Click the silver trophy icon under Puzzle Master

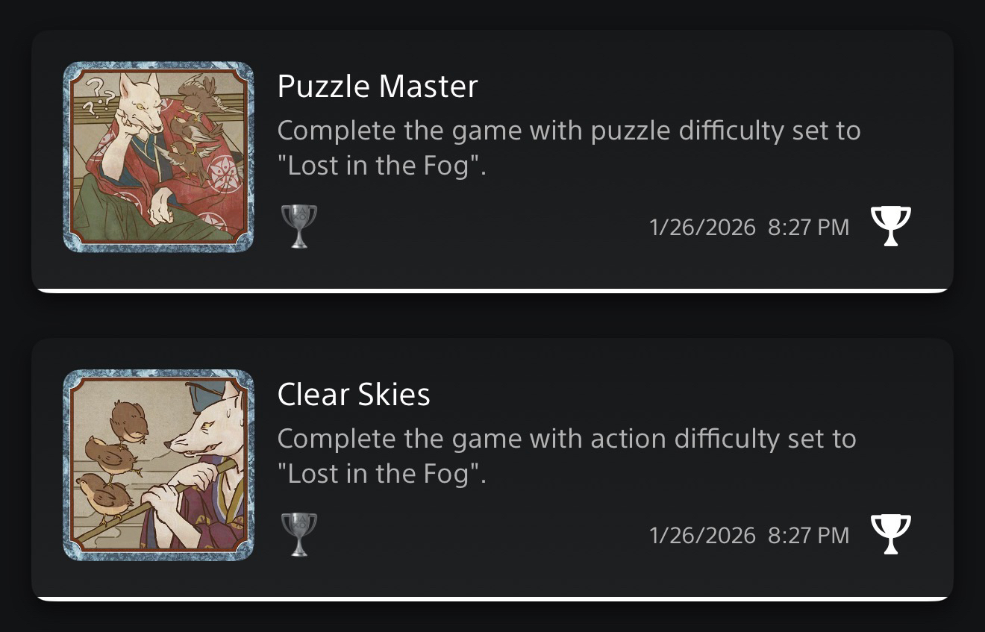298,225
